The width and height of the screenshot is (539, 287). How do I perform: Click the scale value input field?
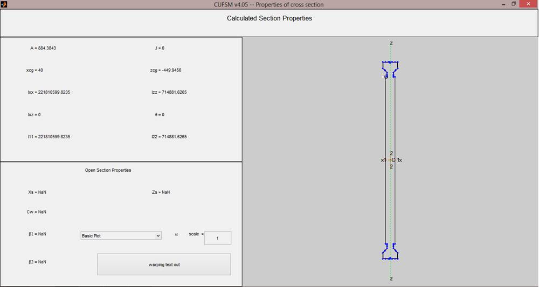coord(218,238)
